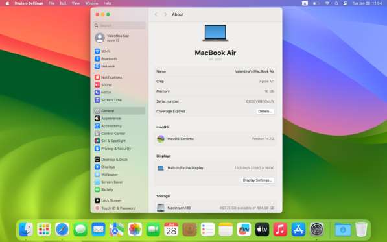Open Launchpad from the Dock
This screenshot has width=387, height=242.
44,230
